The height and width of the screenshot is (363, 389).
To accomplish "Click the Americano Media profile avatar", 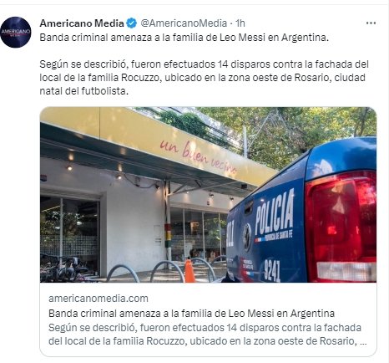I will [16, 32].
